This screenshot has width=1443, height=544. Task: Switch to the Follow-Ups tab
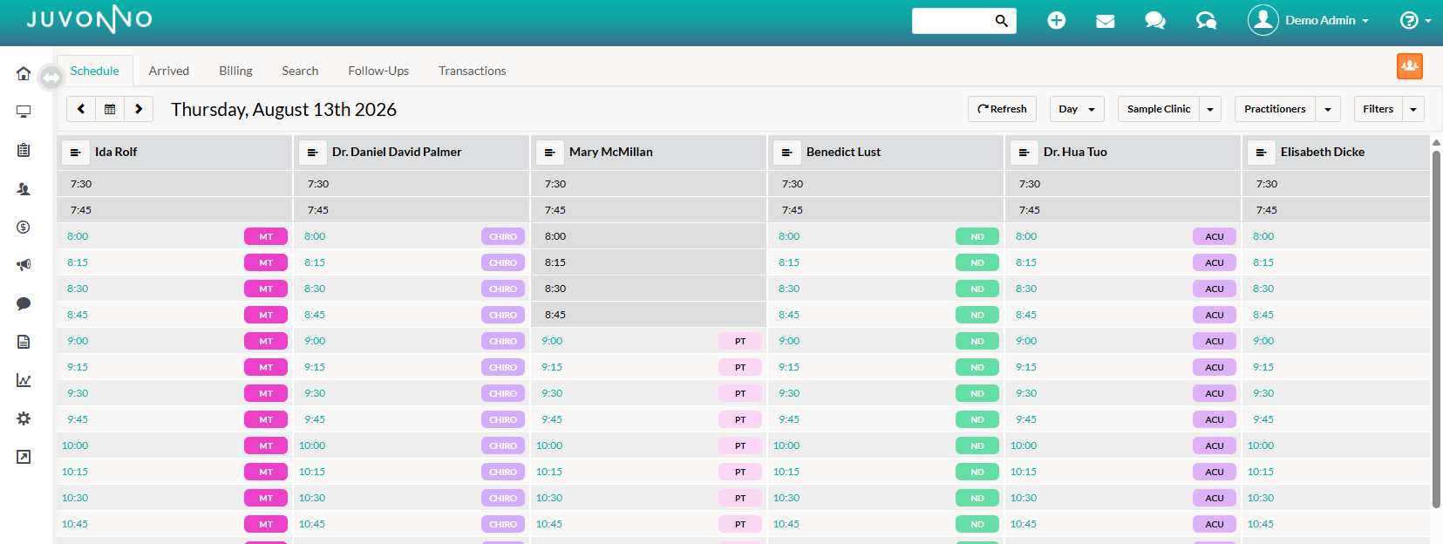click(378, 71)
